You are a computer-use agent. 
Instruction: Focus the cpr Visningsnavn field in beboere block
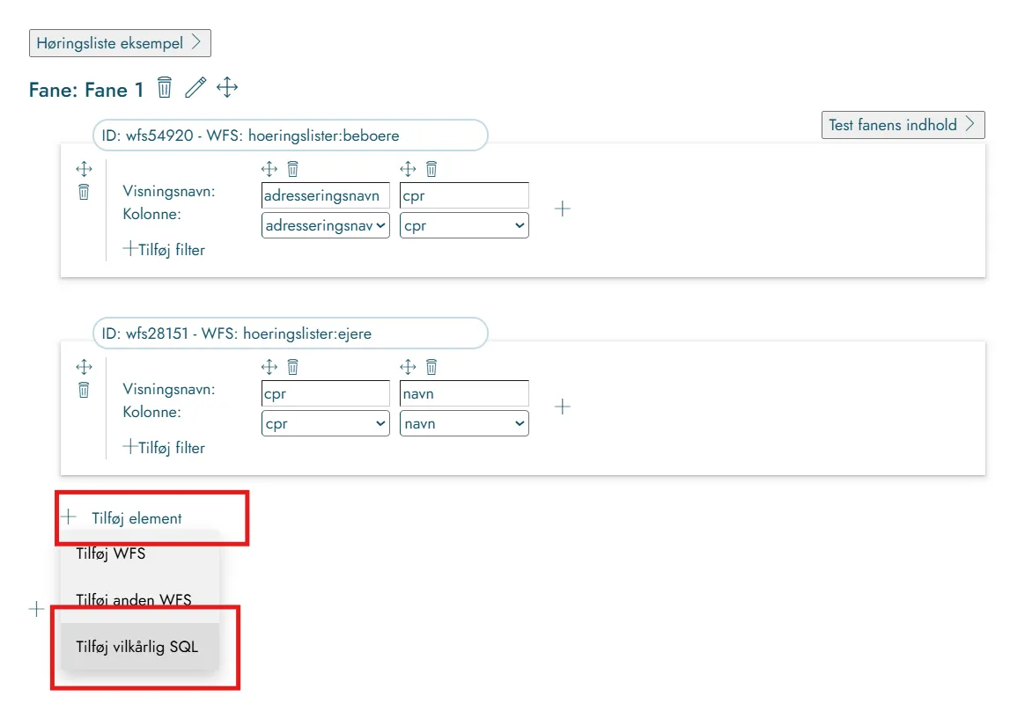coord(464,195)
